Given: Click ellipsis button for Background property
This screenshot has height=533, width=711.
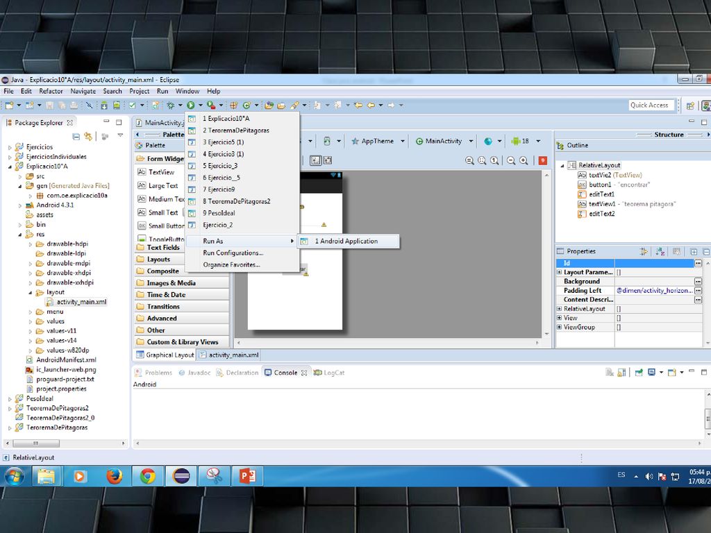Looking at the screenshot, I should point(699,282).
